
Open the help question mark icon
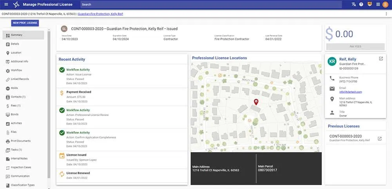click(361, 4)
